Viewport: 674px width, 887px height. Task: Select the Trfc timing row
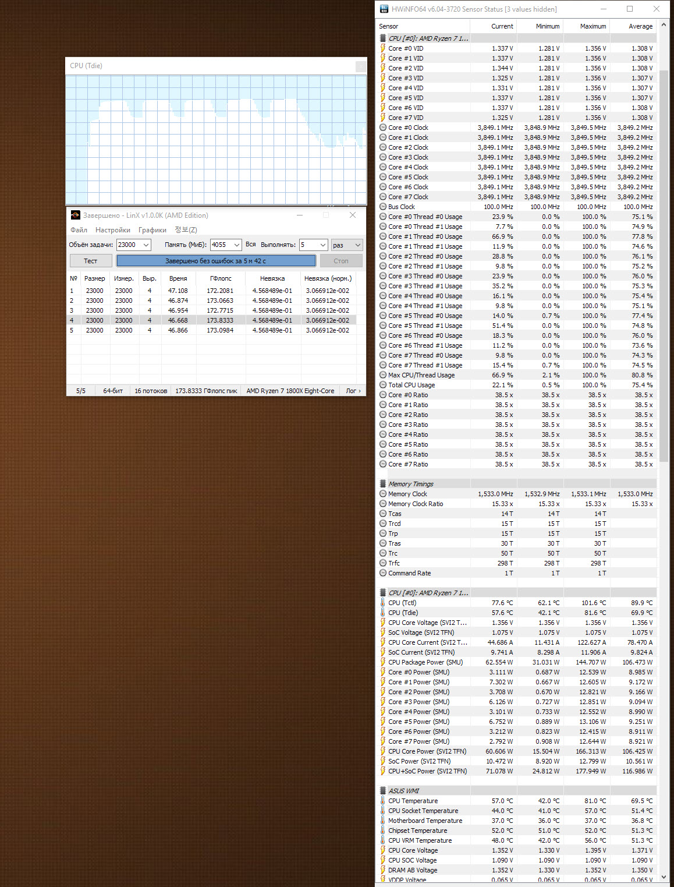[x=517, y=563]
